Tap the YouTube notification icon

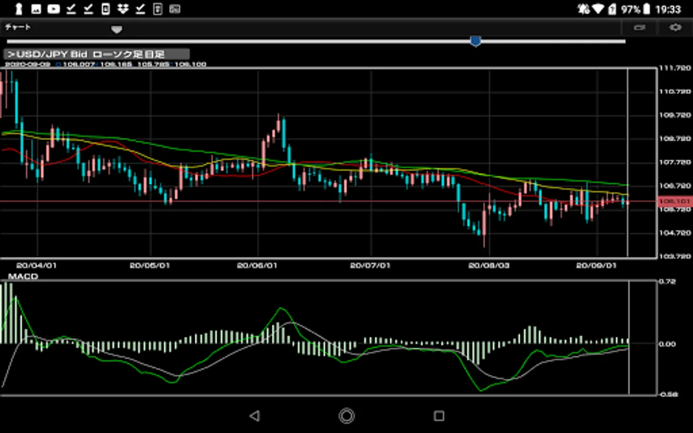[53, 9]
